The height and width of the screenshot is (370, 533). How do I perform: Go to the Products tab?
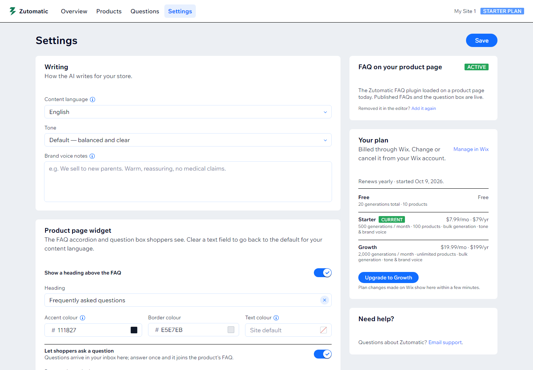109,11
